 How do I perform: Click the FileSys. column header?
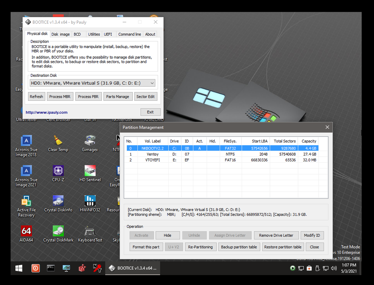[x=230, y=141]
